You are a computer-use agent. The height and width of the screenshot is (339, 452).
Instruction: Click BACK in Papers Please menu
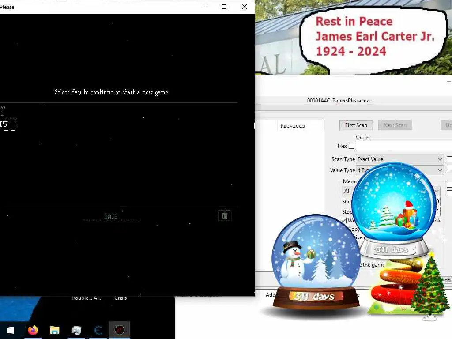[x=111, y=216]
